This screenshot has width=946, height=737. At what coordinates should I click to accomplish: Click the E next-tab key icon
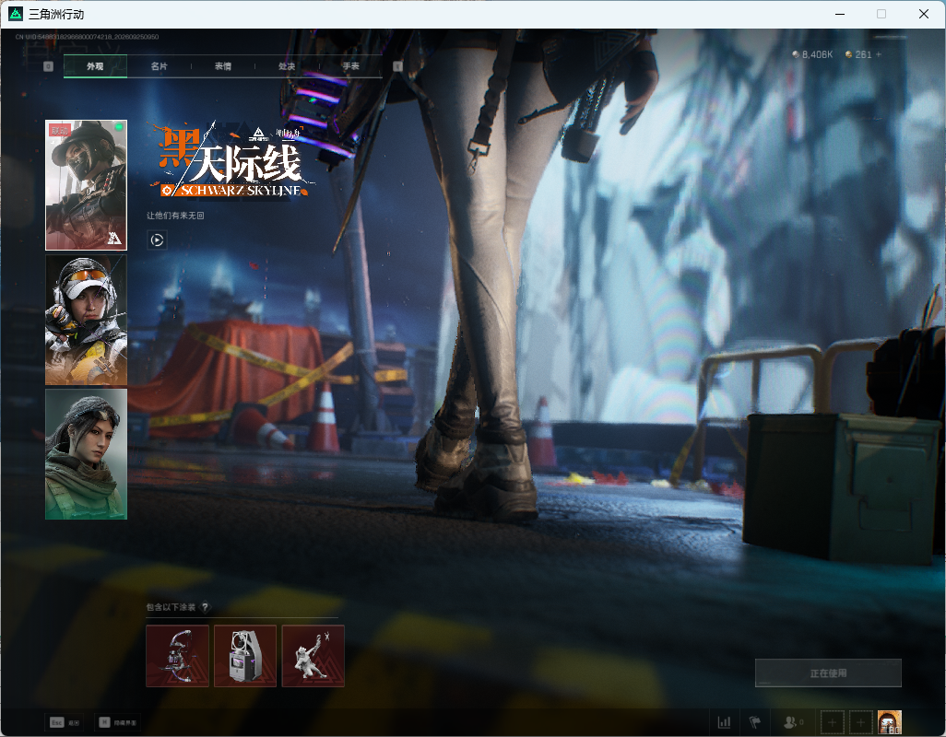click(397, 66)
